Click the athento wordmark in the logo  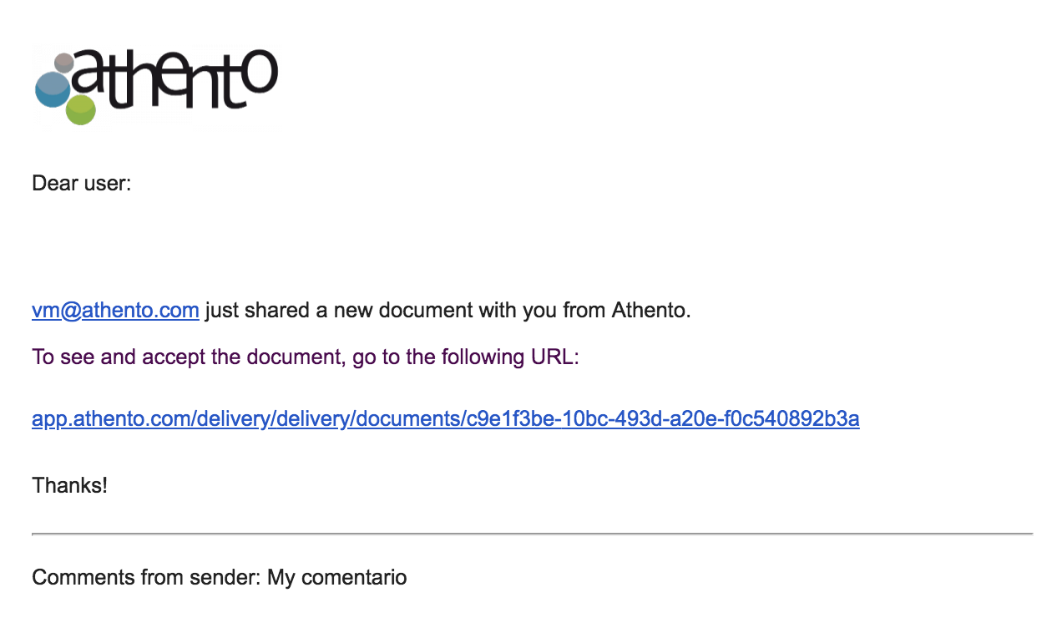pyautogui.click(x=180, y=79)
